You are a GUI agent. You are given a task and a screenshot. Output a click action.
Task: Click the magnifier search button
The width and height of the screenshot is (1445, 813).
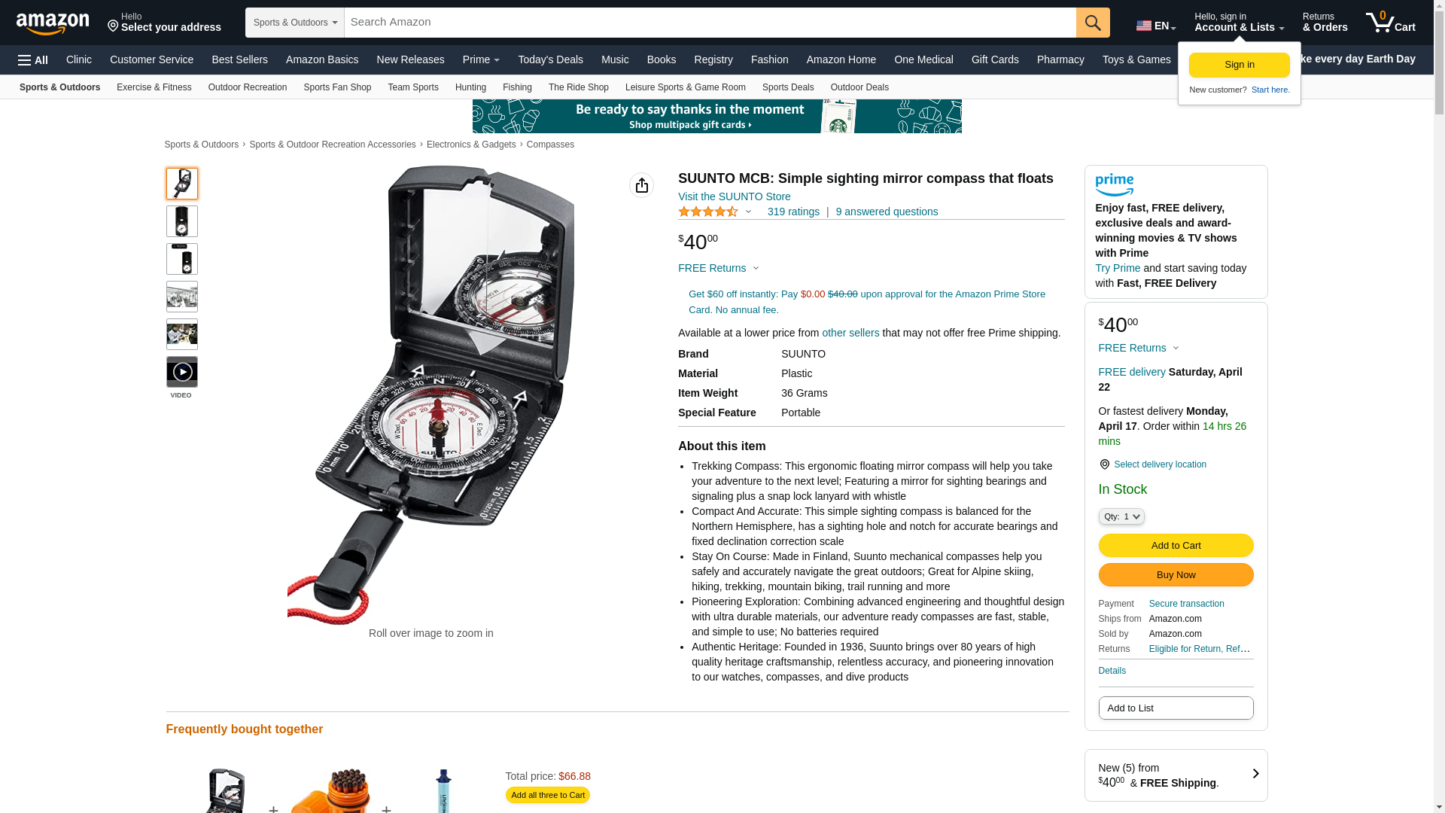tap(1093, 23)
